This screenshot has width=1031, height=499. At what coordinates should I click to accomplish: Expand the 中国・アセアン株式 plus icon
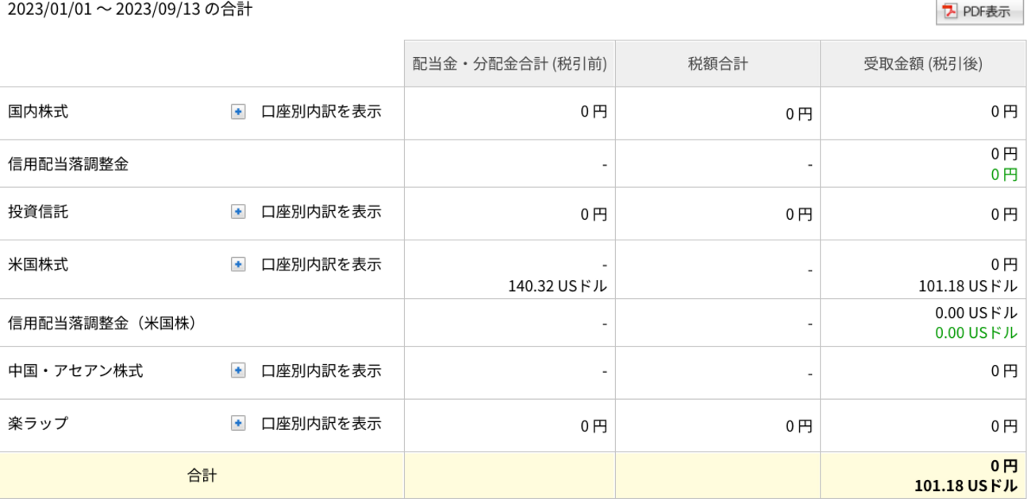[x=238, y=370]
